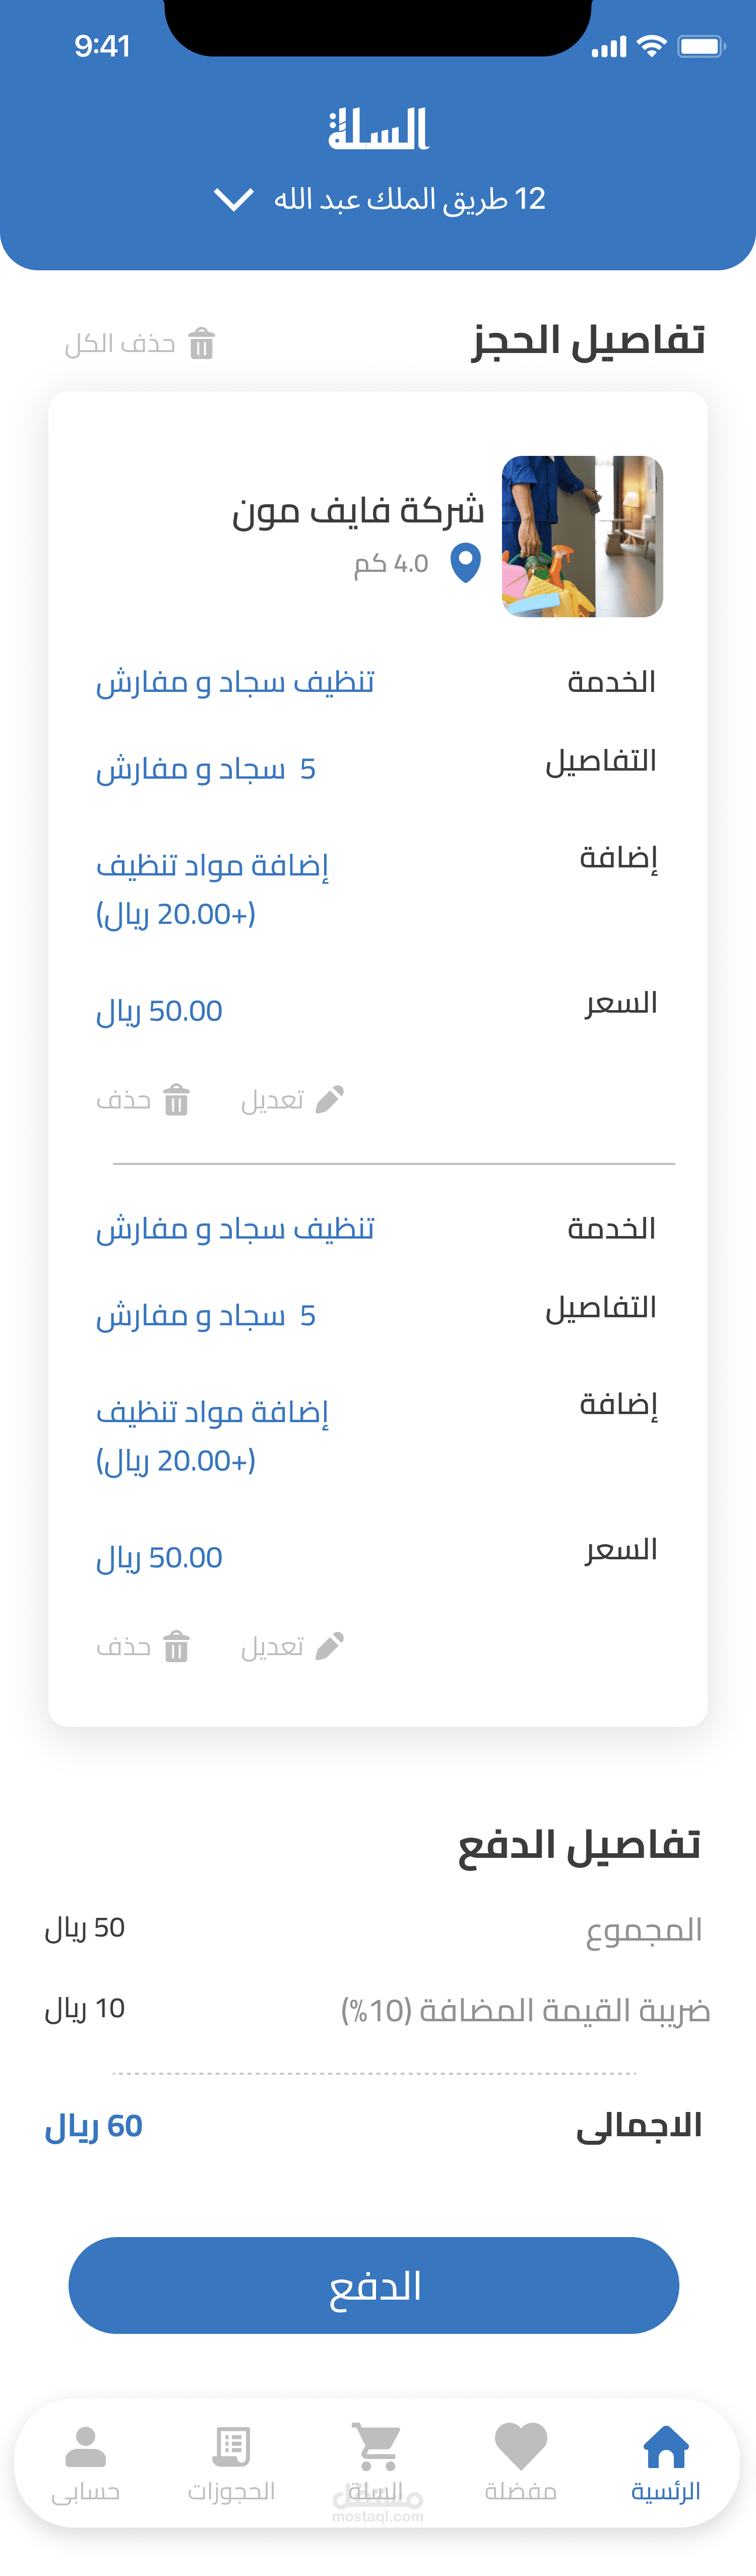Viewport: 756px width, 2576px height.
Task: Tap the first service's تعديل text
Action: [272, 1100]
